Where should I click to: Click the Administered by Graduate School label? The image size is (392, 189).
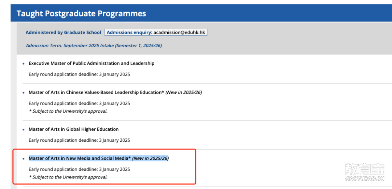coord(63,33)
